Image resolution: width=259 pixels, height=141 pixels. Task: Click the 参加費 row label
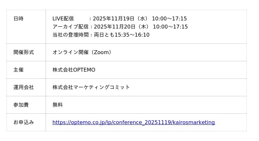pyautogui.click(x=21, y=105)
